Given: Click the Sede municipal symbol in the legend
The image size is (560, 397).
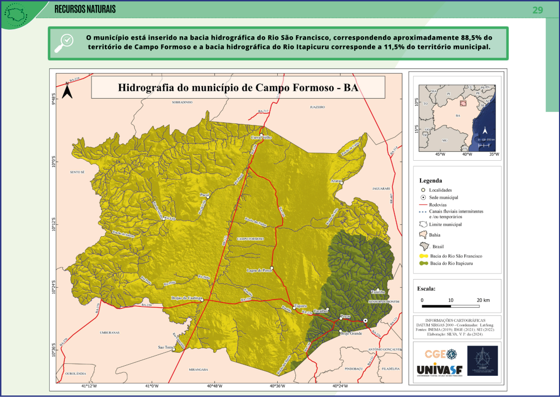Looking at the screenshot, I should point(423,197).
